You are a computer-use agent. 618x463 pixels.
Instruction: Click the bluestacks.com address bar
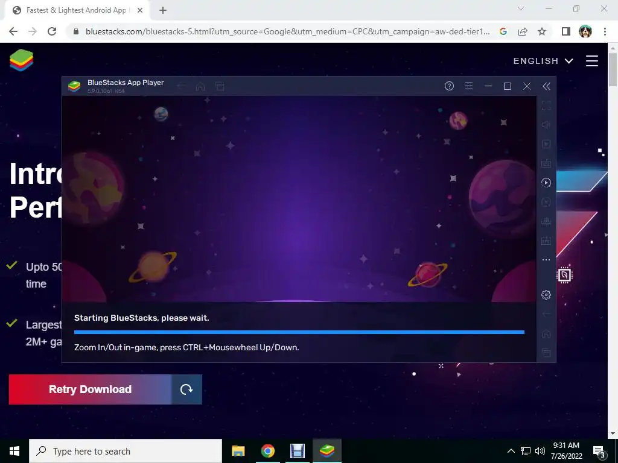[x=288, y=31]
